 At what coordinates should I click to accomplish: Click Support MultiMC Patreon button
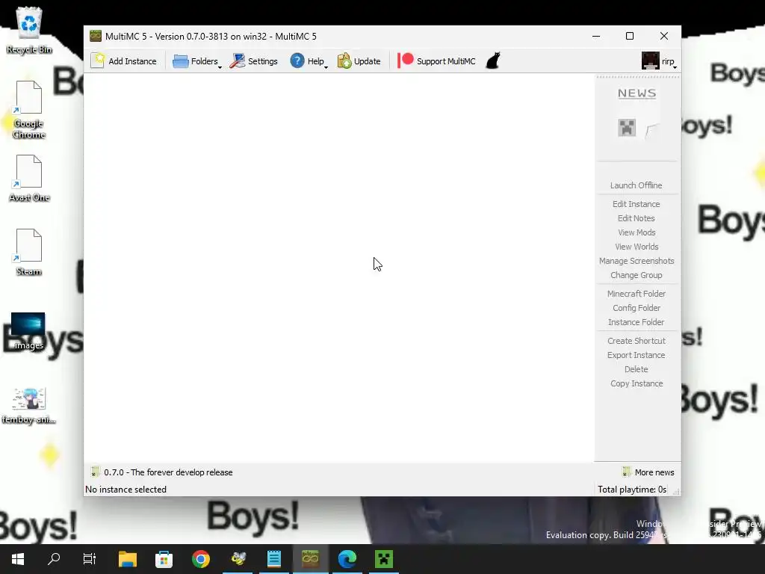436,61
